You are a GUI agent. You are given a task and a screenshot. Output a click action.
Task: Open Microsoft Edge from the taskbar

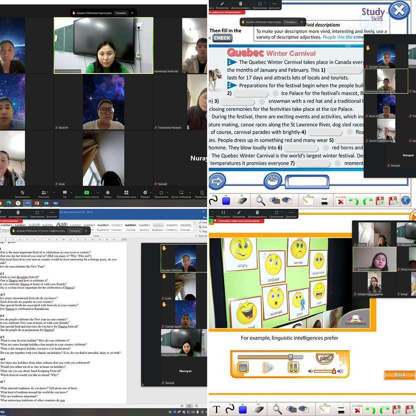pos(8,203)
